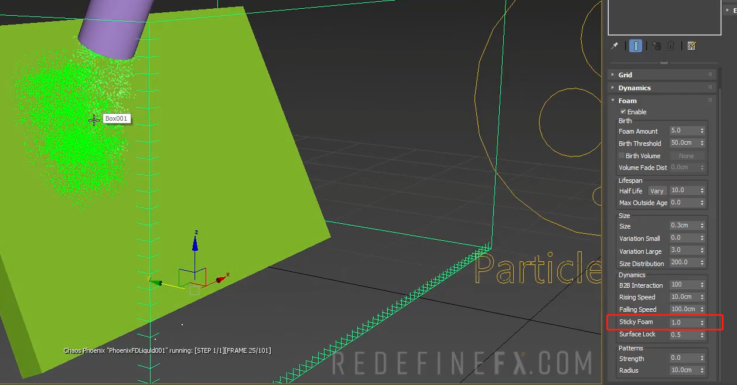
Task: Expand the Grid rollout
Action: tap(625, 75)
